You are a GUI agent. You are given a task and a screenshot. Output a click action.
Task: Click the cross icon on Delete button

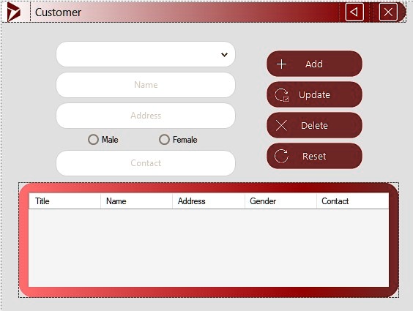pos(282,126)
